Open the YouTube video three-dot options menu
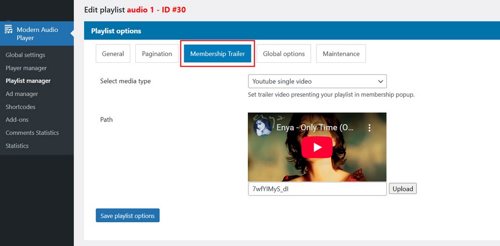The width and height of the screenshot is (500, 246). (370, 128)
